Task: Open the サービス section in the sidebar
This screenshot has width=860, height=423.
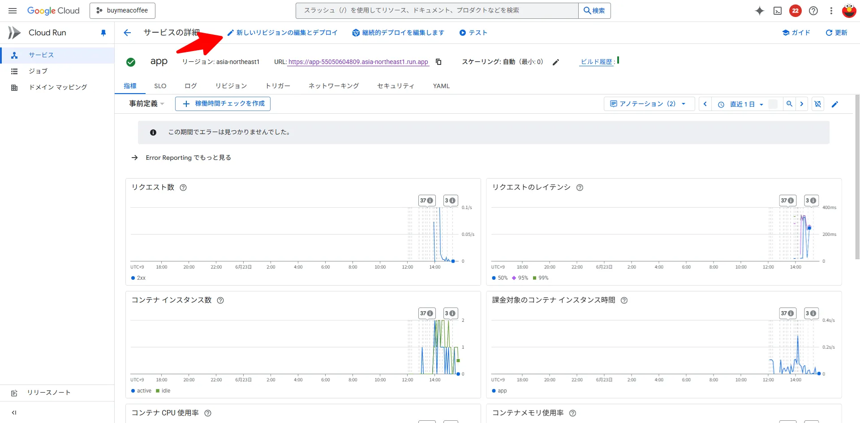Action: [x=41, y=55]
